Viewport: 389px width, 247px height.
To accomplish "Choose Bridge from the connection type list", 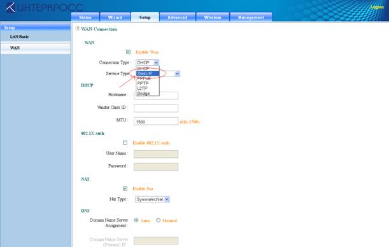I will [x=148, y=93].
